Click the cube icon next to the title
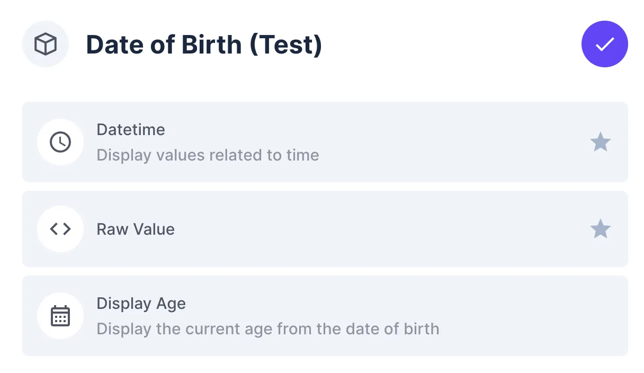 [x=46, y=45]
